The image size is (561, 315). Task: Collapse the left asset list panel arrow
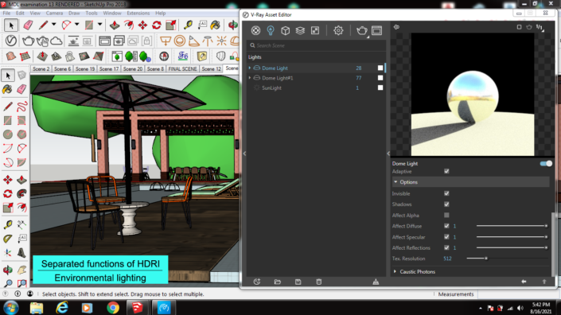pos(245,154)
